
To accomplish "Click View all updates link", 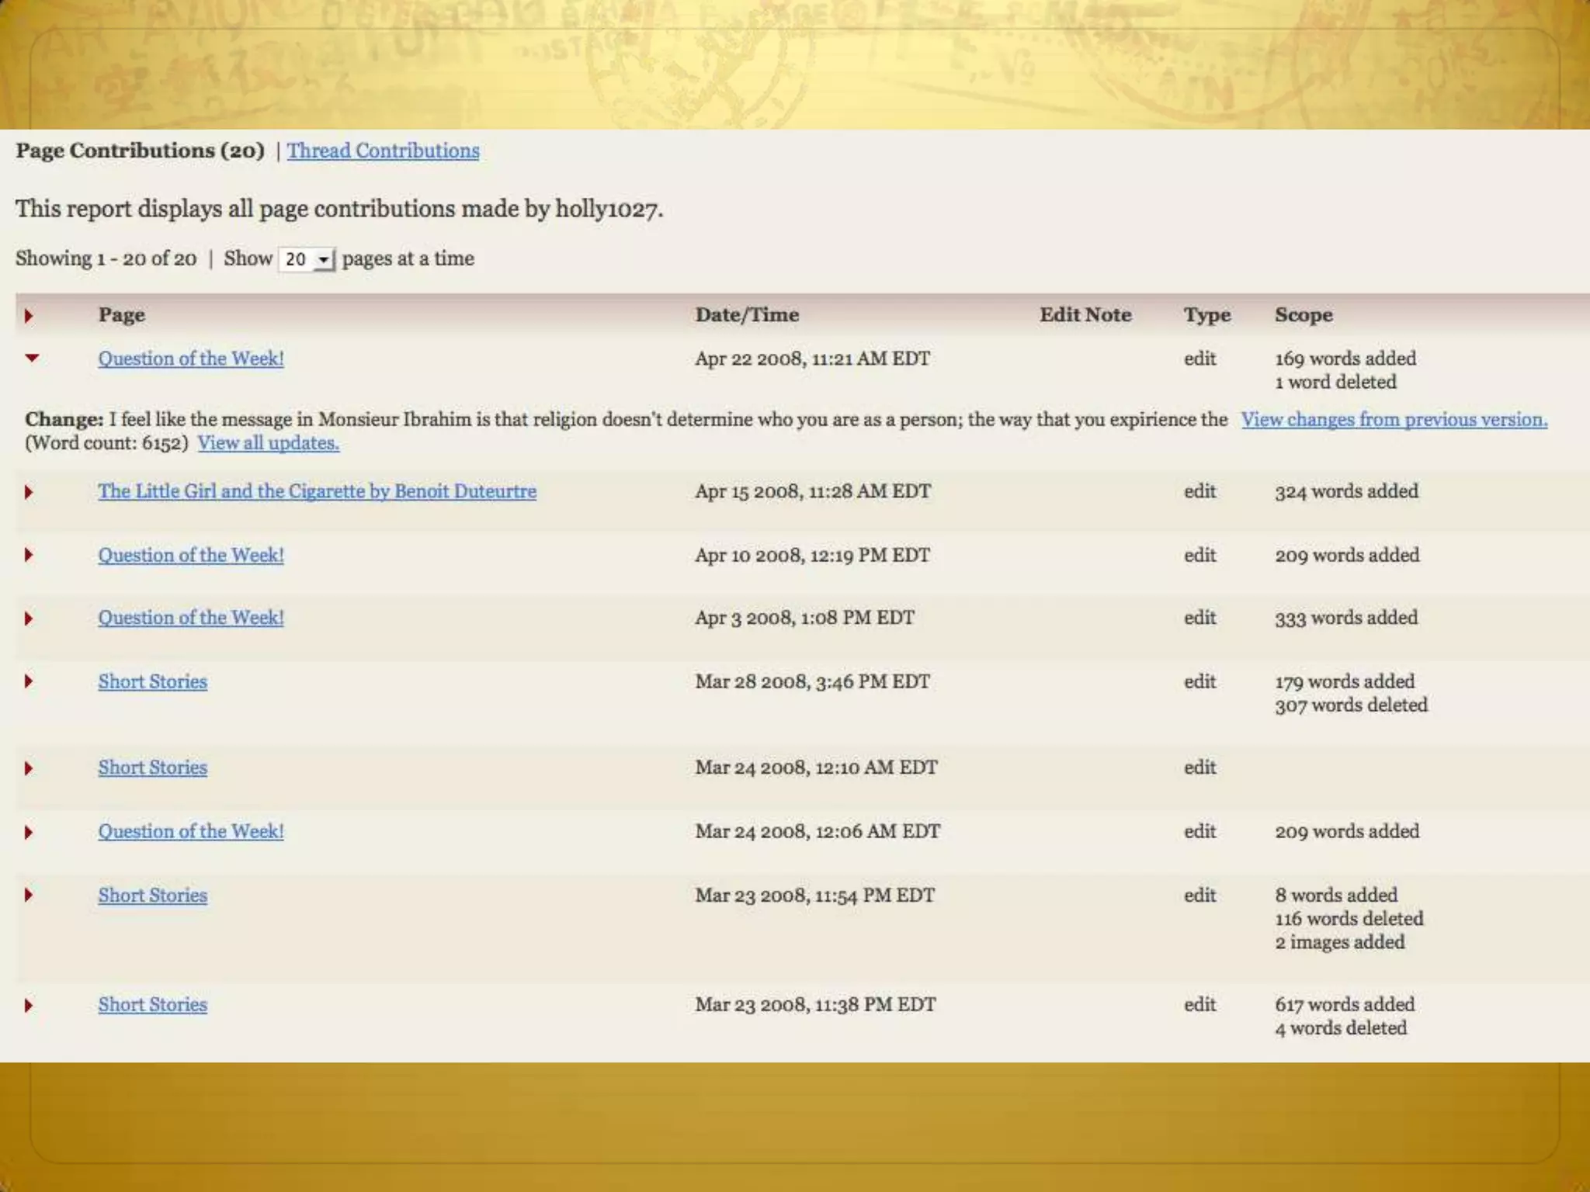I will pos(268,443).
